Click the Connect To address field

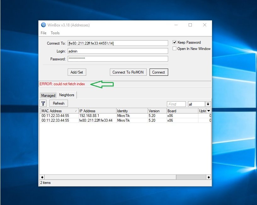(118, 43)
